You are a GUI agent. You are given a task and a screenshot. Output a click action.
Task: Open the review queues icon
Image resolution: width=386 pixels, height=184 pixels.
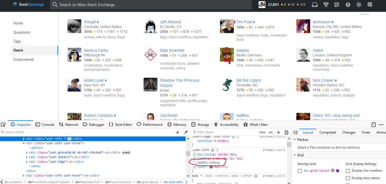[337, 5]
